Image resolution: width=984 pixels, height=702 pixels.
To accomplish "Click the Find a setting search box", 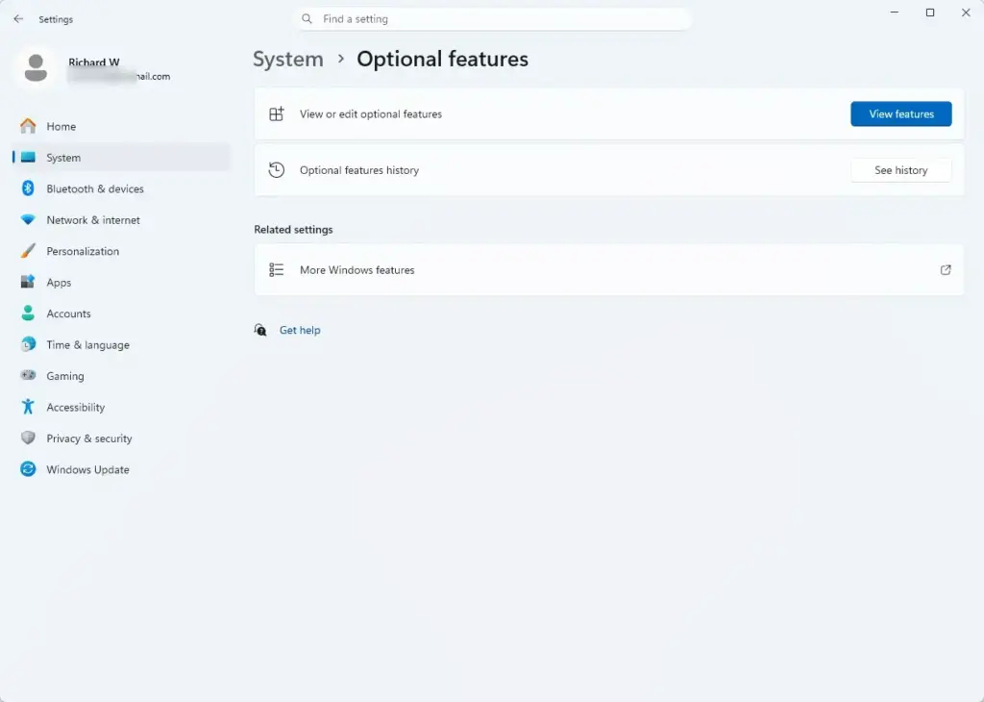I will (493, 19).
